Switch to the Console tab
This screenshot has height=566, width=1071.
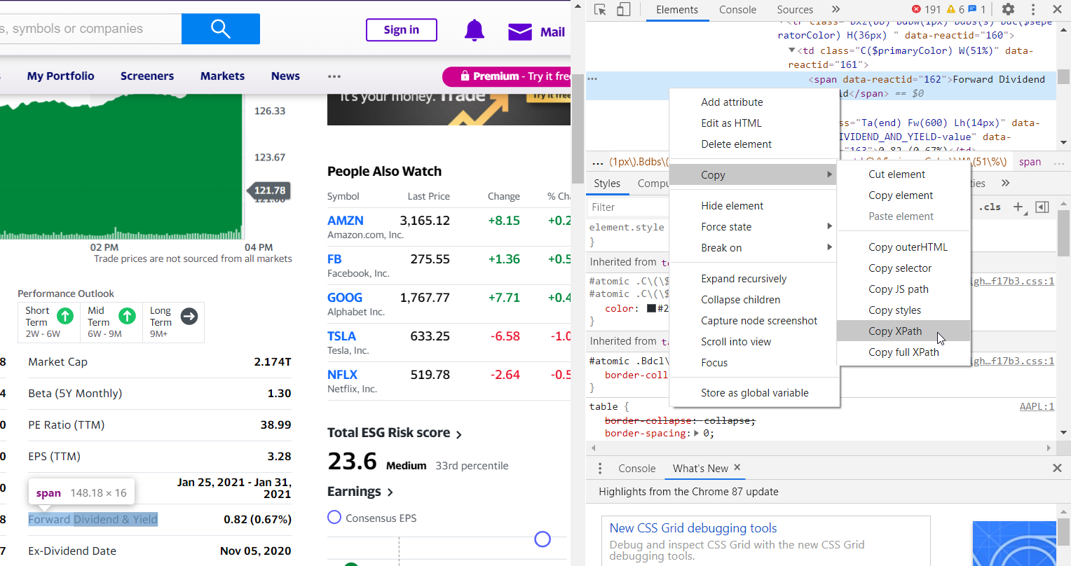point(737,10)
